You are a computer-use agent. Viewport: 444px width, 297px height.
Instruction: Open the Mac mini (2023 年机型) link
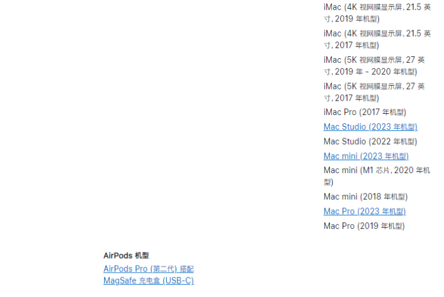[x=366, y=156]
